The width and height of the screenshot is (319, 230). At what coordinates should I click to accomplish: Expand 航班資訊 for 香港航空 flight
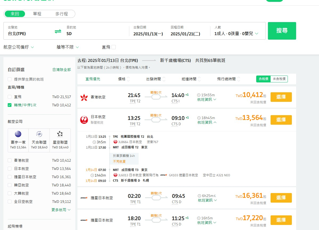tap(206, 99)
